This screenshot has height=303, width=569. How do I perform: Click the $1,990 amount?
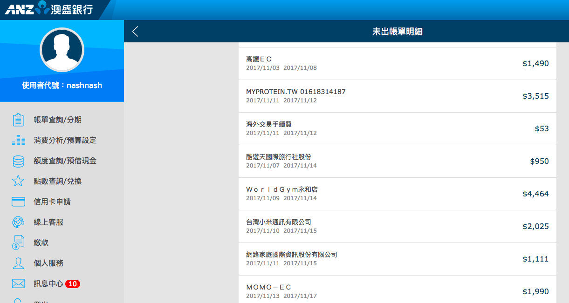(535, 291)
